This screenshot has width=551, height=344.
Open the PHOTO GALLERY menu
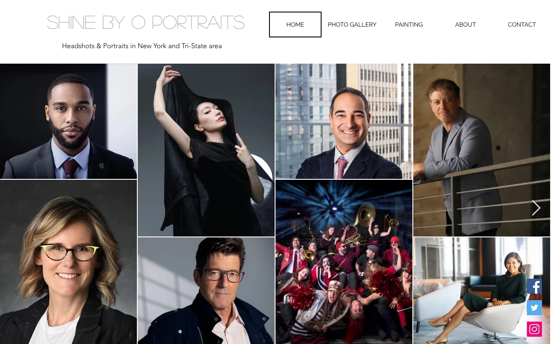point(352,25)
